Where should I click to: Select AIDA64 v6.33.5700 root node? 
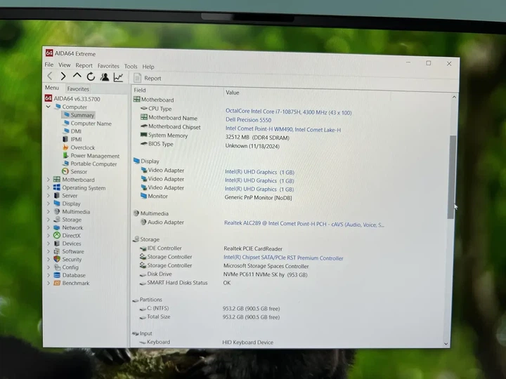point(72,99)
